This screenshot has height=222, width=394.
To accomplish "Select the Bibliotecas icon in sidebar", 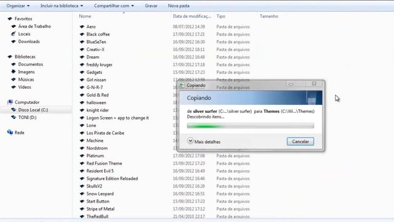I will pyautogui.click(x=10, y=57).
